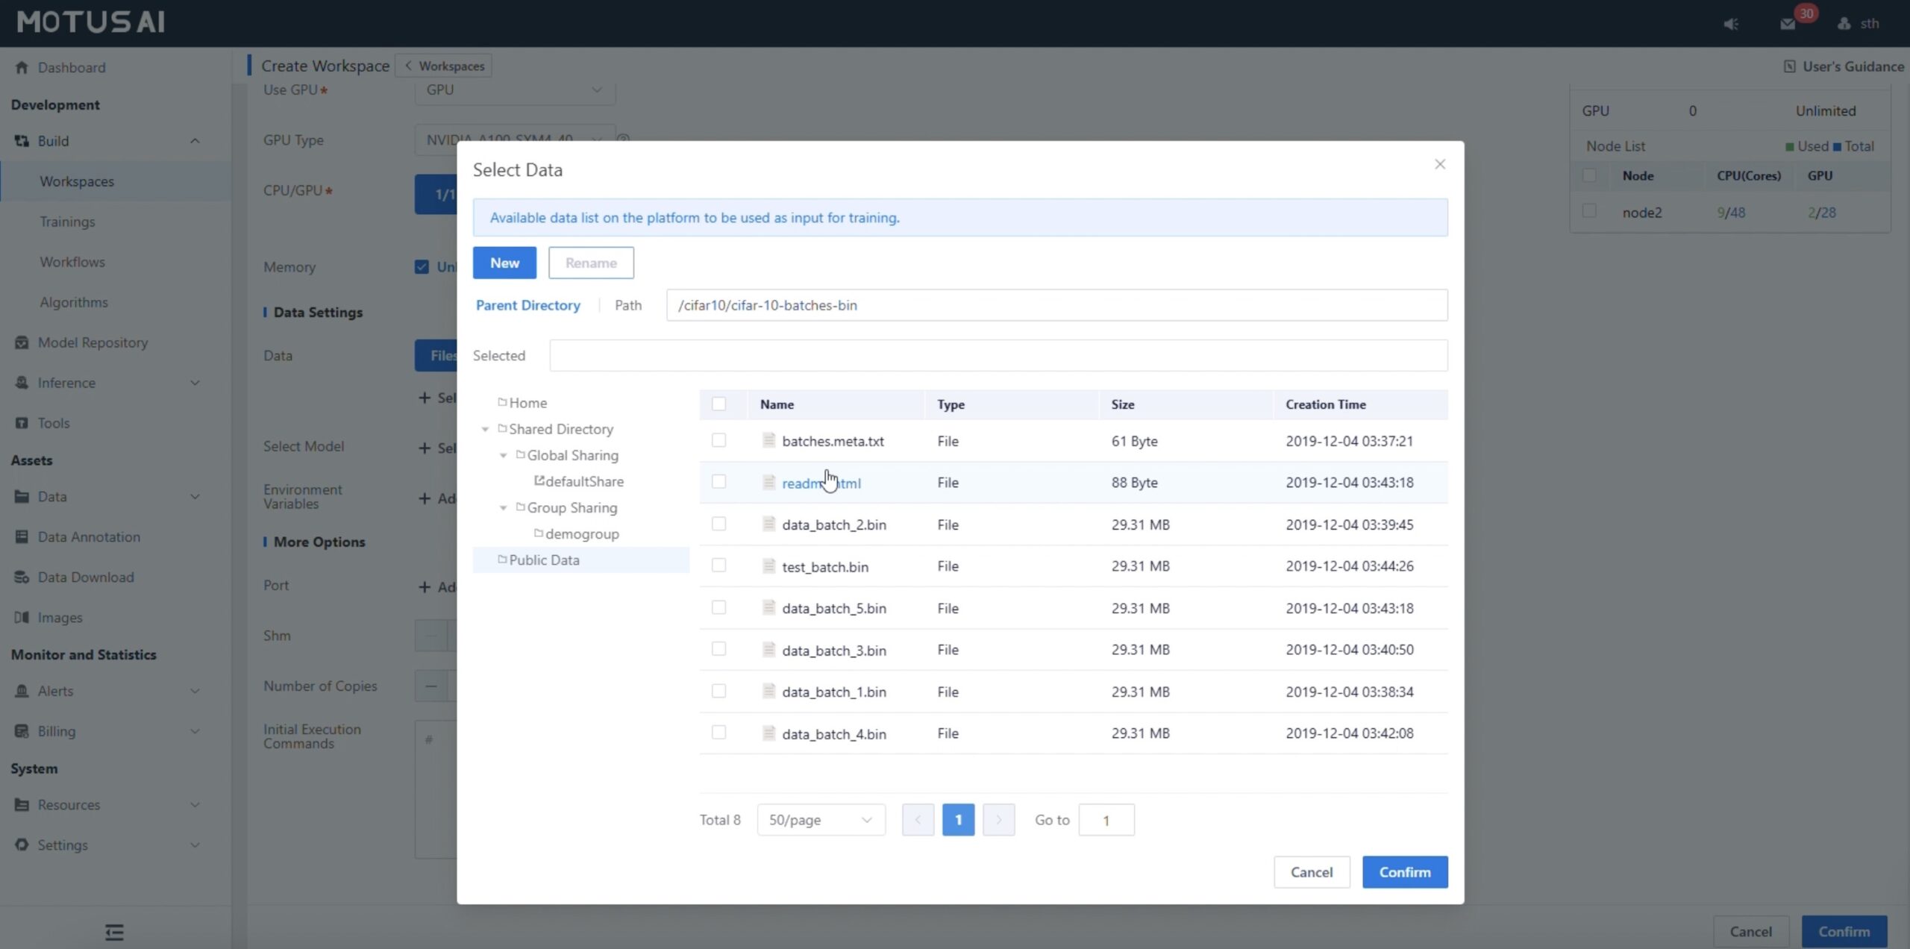Click the Parent Directory link

[x=527, y=305]
